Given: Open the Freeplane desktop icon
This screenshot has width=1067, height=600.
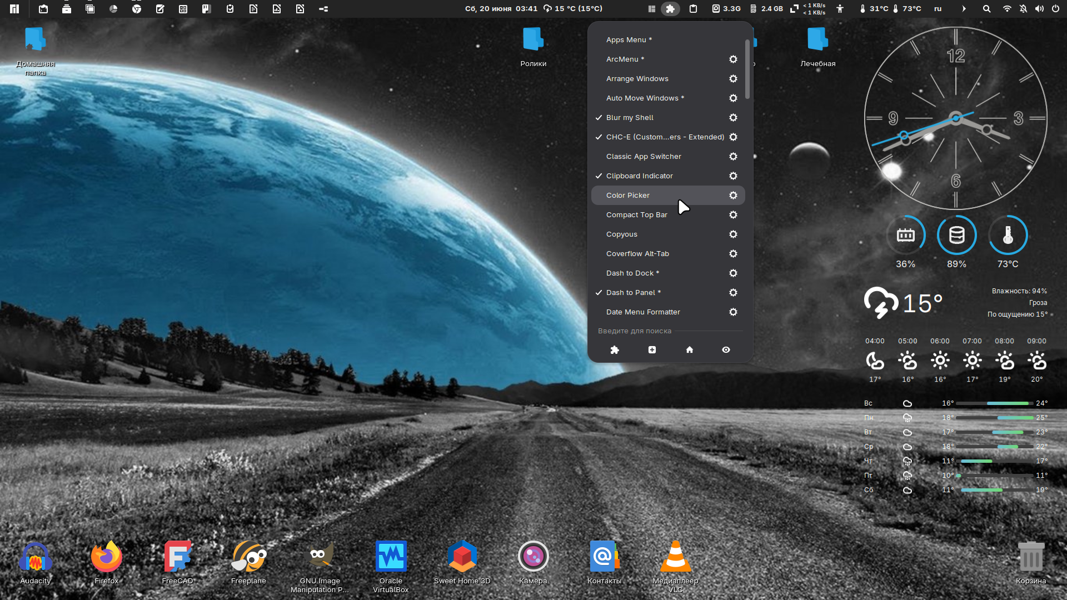Looking at the screenshot, I should [248, 563].
